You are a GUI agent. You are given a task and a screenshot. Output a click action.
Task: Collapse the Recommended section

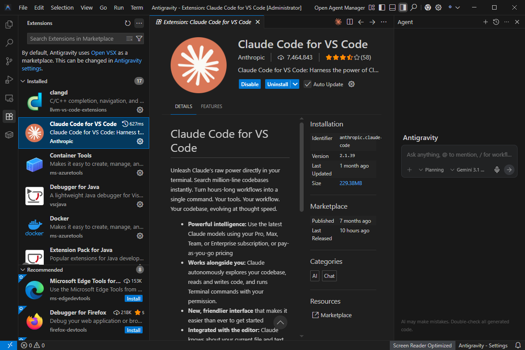point(23,270)
